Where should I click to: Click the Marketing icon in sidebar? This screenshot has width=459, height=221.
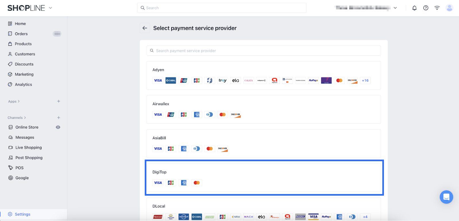(x=10, y=74)
